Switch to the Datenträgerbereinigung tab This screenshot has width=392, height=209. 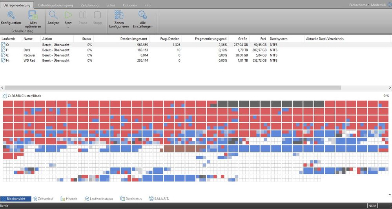point(55,5)
